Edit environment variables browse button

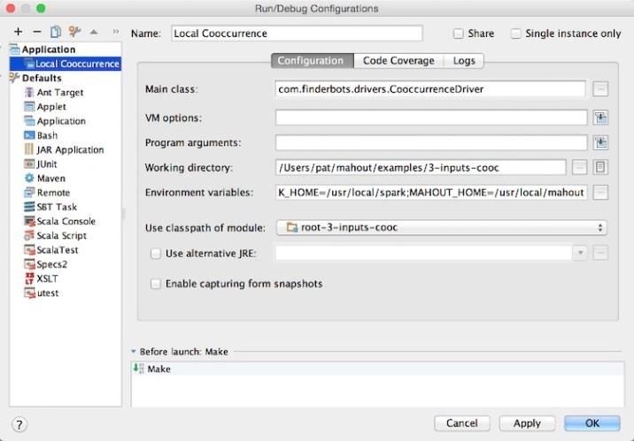click(x=600, y=193)
